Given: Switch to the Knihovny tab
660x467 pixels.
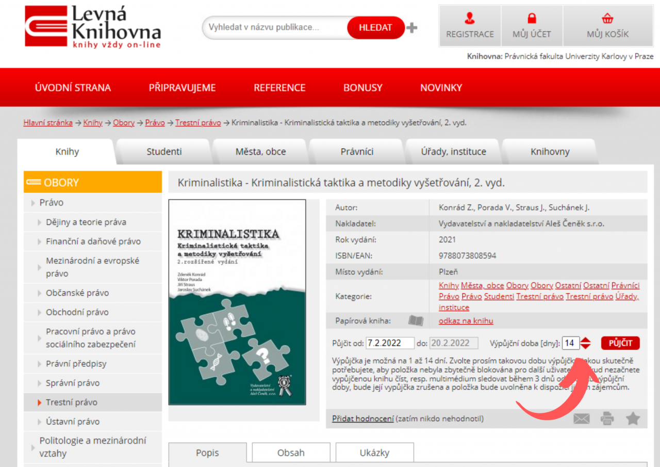Looking at the screenshot, I should click(550, 152).
